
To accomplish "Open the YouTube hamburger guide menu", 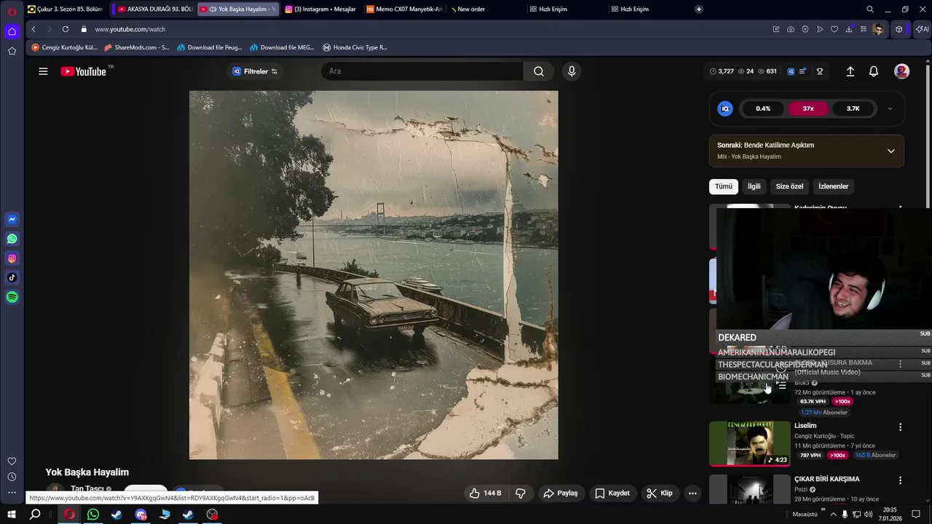I will coord(43,71).
